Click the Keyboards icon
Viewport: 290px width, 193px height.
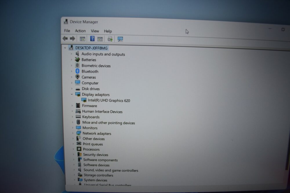[x=78, y=117]
